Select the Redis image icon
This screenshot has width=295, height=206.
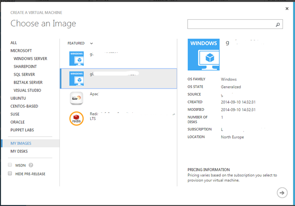(x=77, y=119)
